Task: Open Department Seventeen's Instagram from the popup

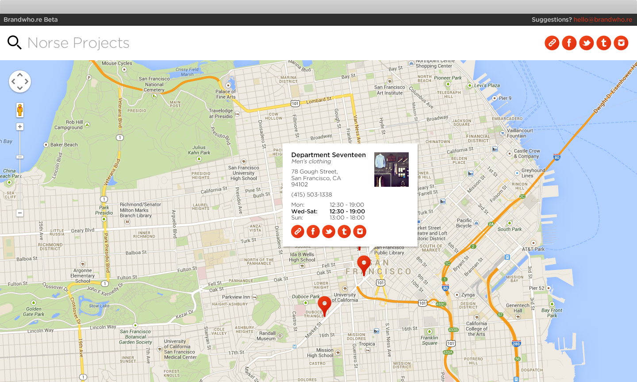Action: tap(360, 232)
